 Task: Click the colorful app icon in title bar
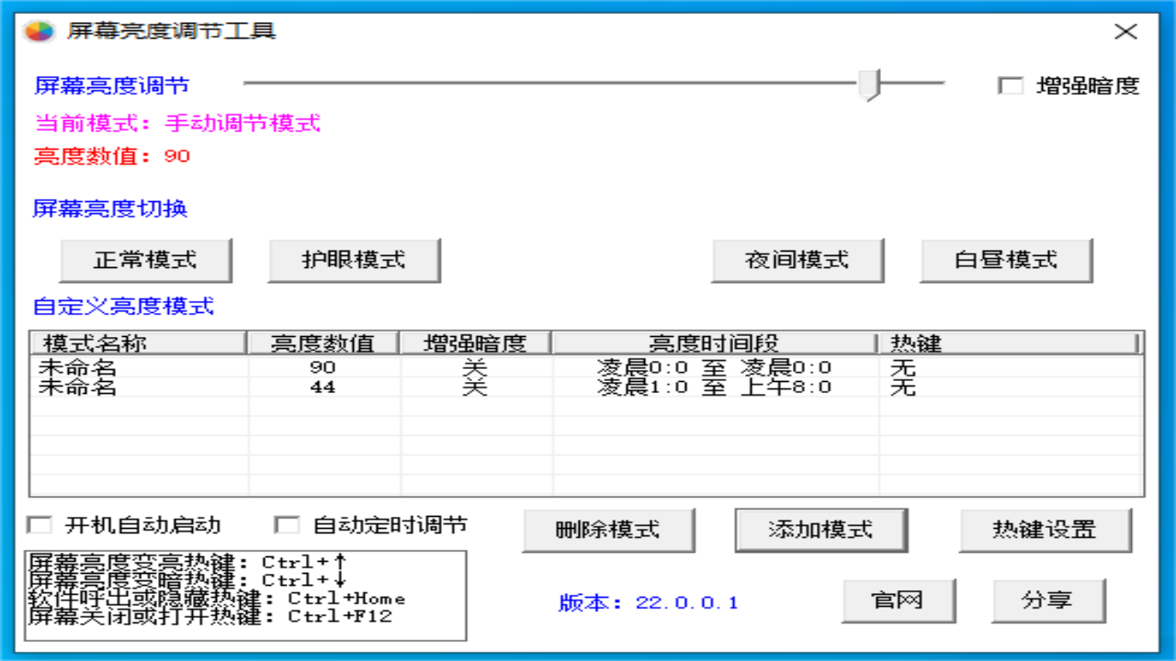38,31
